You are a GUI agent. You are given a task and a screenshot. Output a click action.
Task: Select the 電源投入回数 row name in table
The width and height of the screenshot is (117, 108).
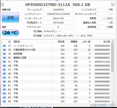pos(20,58)
